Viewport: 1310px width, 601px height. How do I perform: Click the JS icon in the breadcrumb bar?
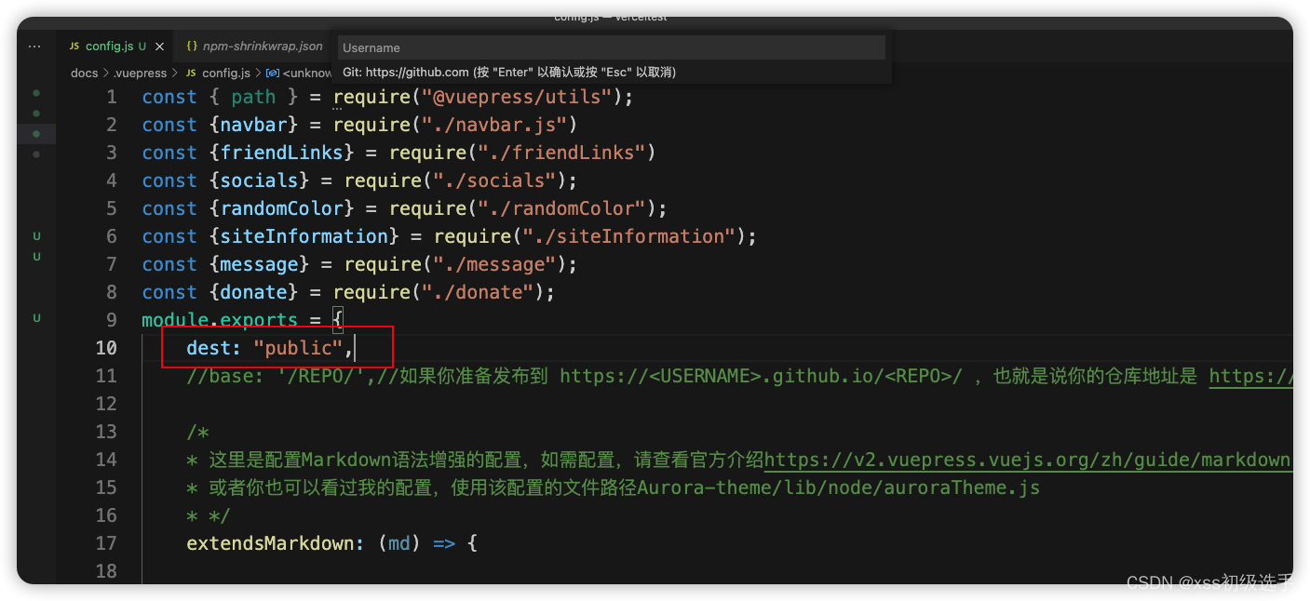point(189,73)
